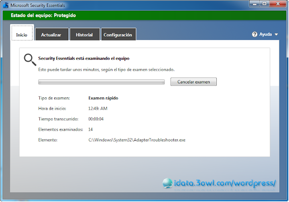This screenshot has height=202, width=289.
Task: Click the 'Microsoft Security Essentials' window title
Action: pyautogui.click(x=38, y=5)
